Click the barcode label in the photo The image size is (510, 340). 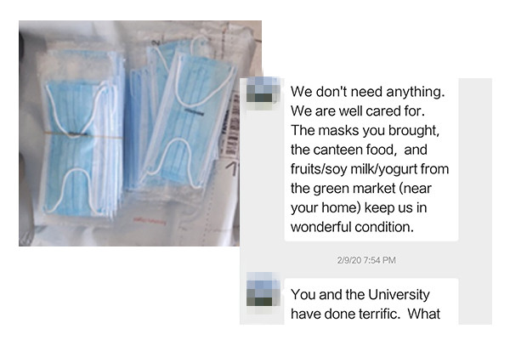pos(231,125)
